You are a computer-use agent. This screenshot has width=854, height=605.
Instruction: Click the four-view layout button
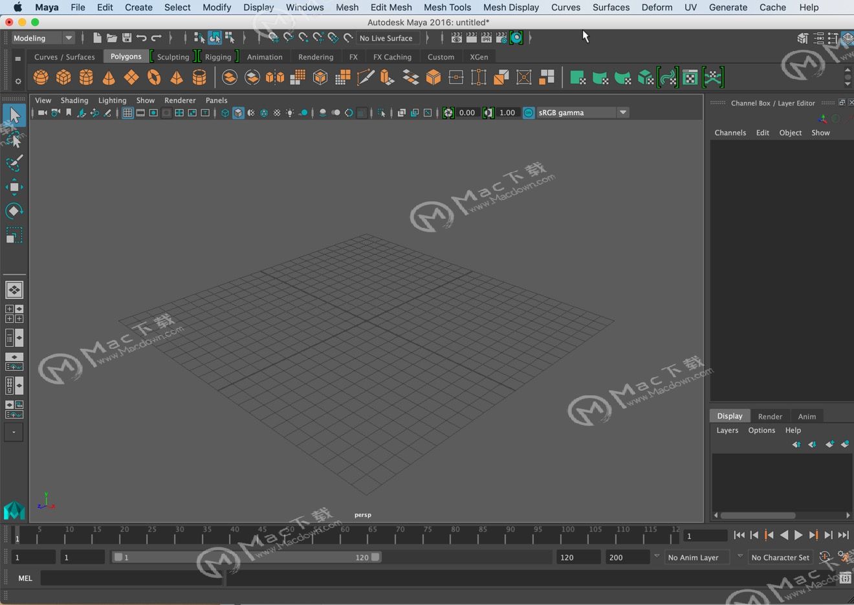point(14,314)
